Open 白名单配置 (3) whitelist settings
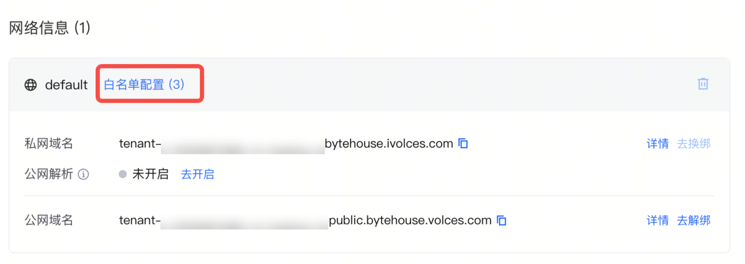 coord(144,84)
